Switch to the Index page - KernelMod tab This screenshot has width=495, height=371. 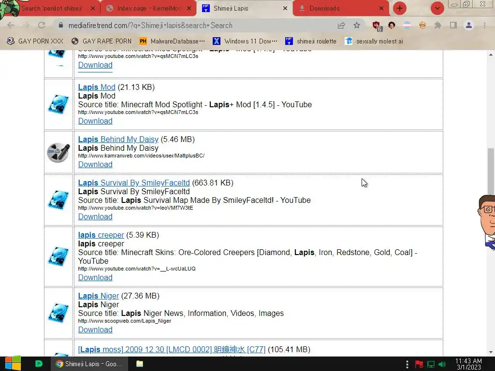[x=148, y=9]
